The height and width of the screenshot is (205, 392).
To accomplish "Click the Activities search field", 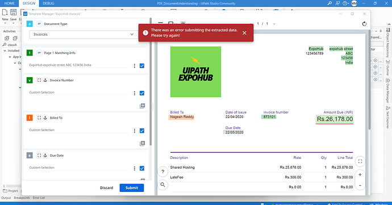I will pyautogui.click(x=11, y=45).
